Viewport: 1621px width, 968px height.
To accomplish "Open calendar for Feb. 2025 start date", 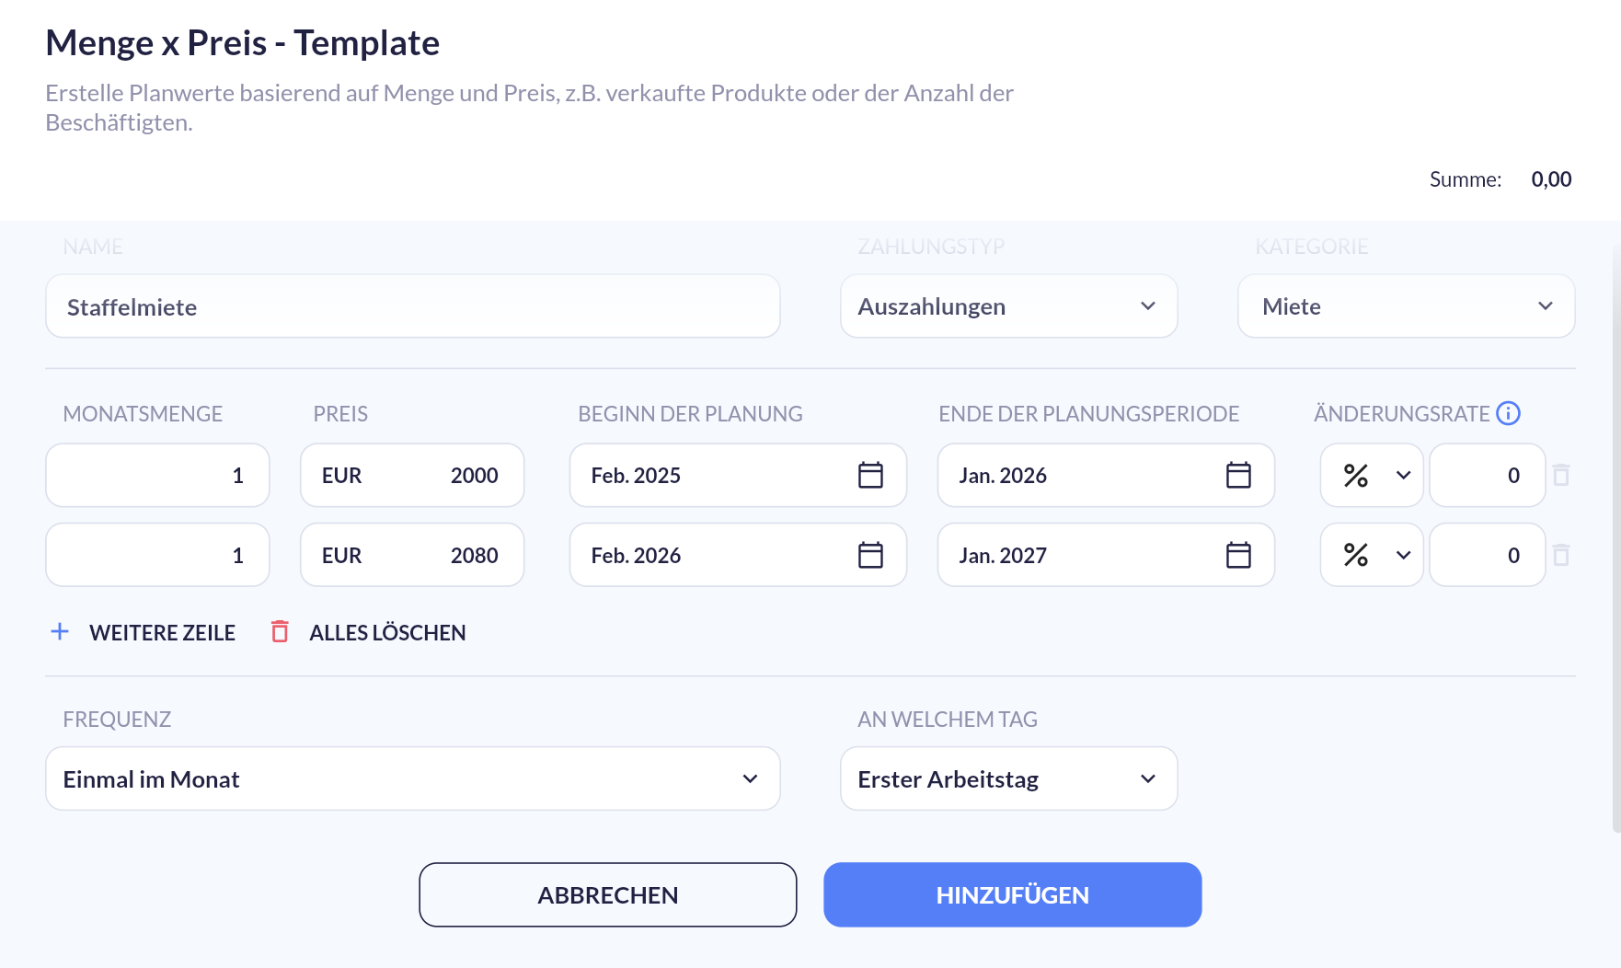I will tap(870, 475).
